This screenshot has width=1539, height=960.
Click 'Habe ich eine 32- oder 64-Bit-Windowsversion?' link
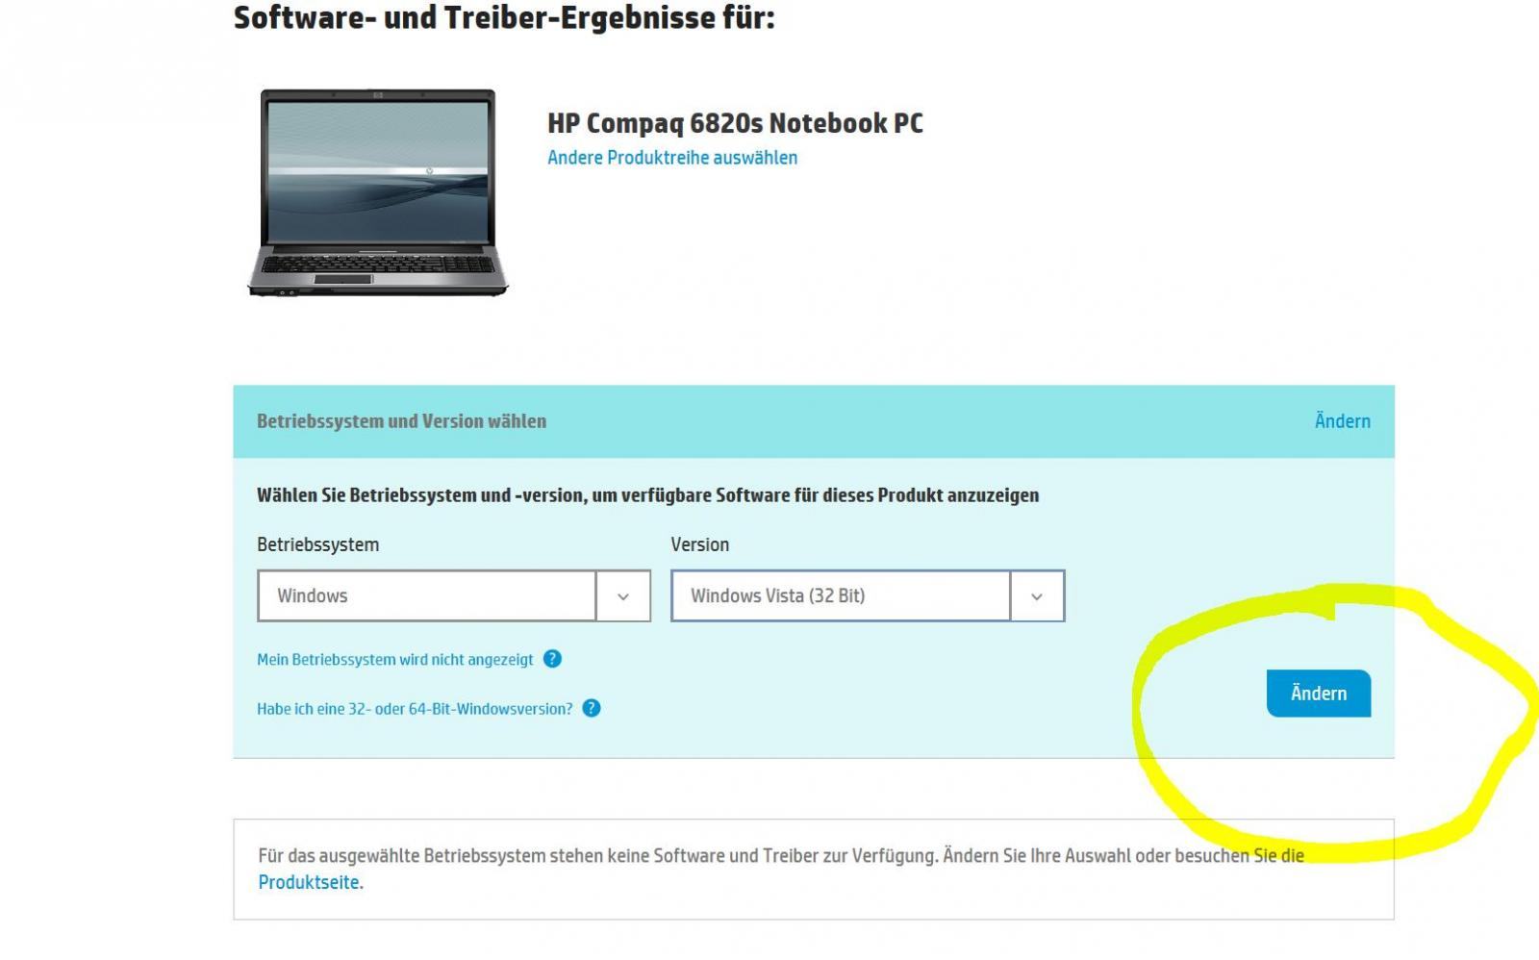click(x=415, y=709)
